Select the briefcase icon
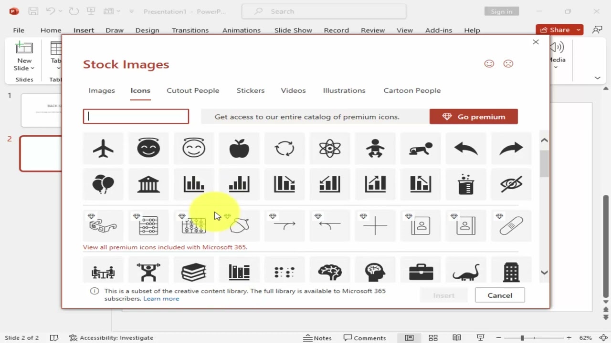The image size is (611, 343). point(421,272)
